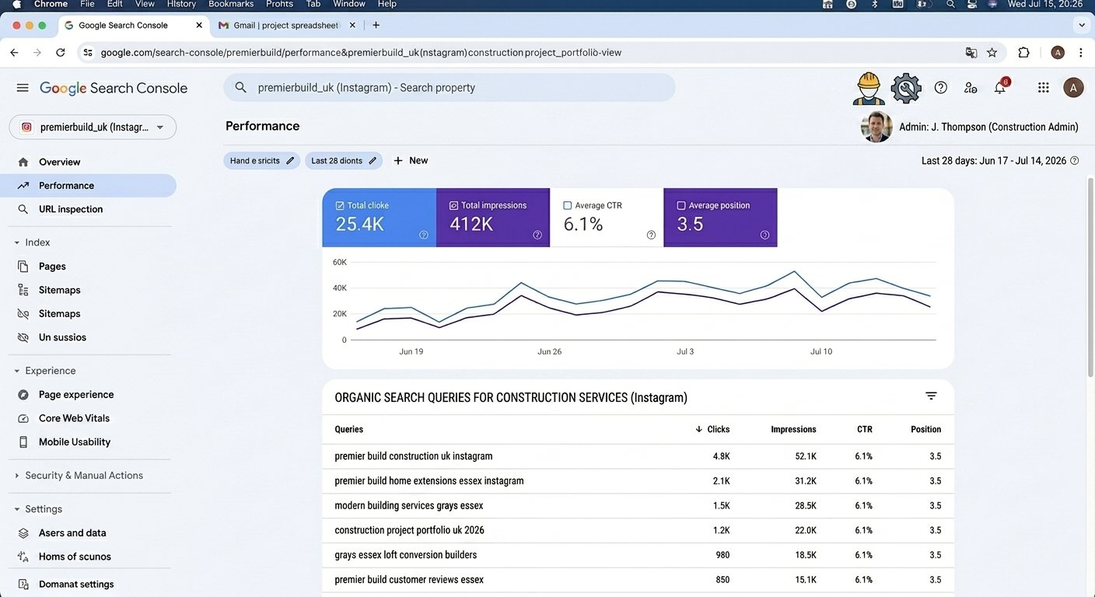
Task: Open notifications bell
Action: pos(1000,88)
